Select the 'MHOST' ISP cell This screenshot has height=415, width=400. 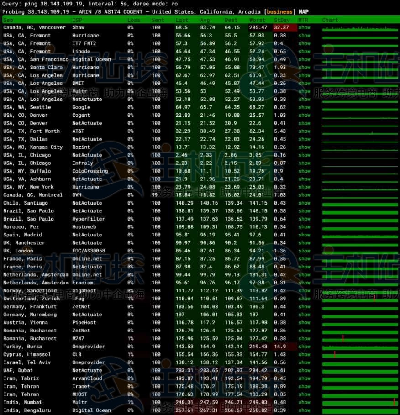(80, 394)
